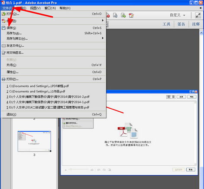Click the pen-signature icon beside 将文档签名
This screenshot has width=204, height=189.
pos(3,53)
